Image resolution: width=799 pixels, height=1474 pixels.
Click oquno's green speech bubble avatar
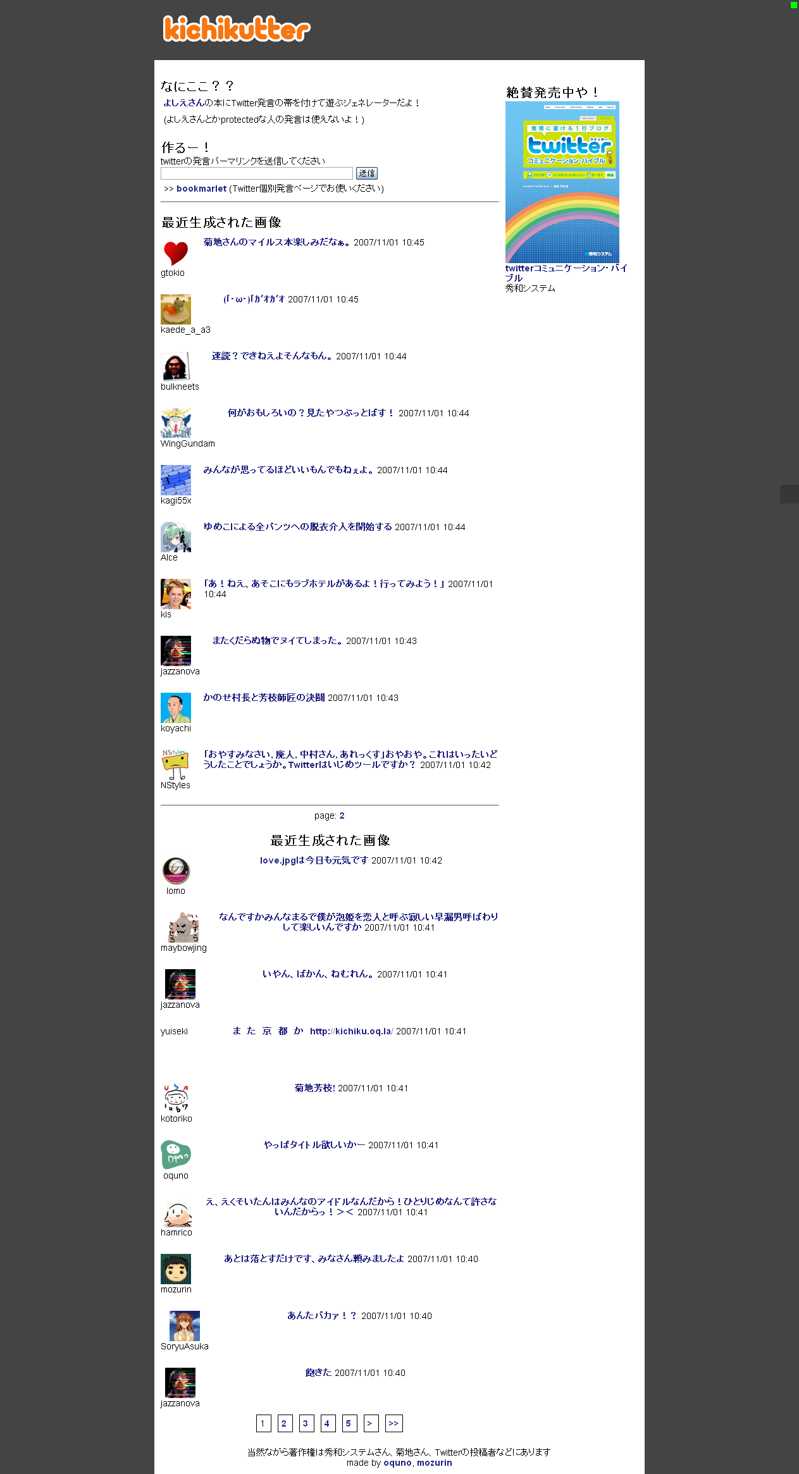tap(175, 1155)
